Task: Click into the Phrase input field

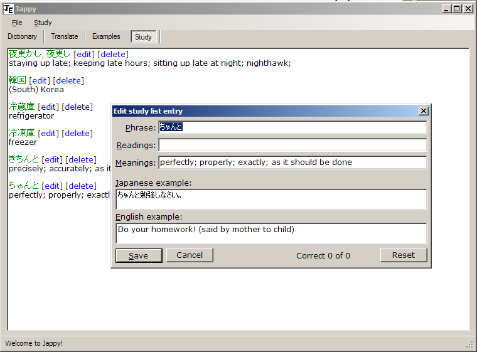Action: [292, 127]
